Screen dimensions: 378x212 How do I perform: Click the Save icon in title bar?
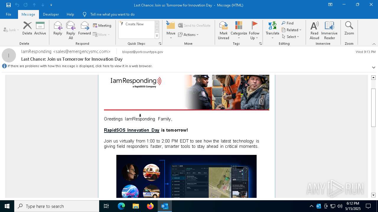point(9,5)
